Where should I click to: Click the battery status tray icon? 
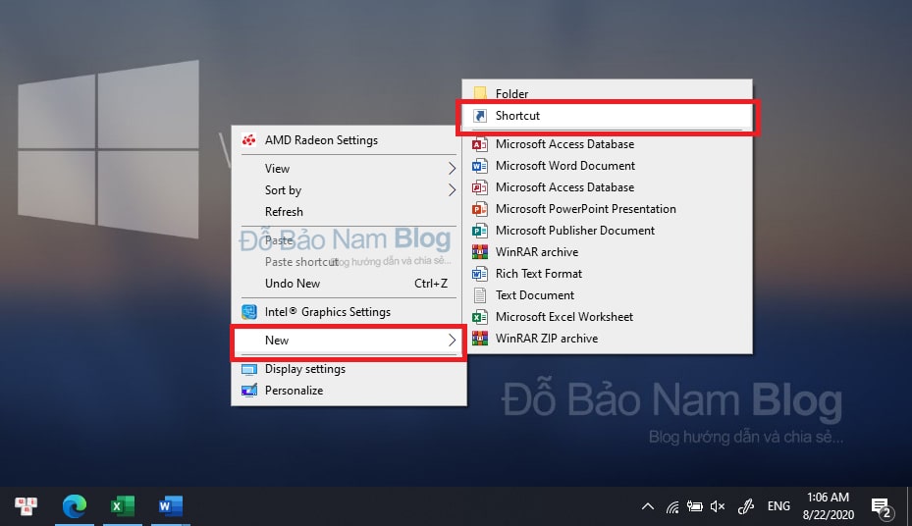[x=694, y=506]
